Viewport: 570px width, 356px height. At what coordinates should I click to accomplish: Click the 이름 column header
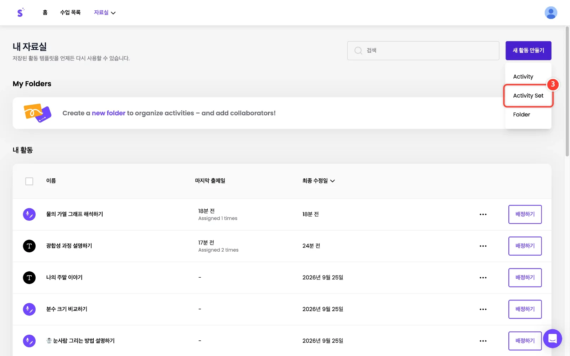coord(51,181)
